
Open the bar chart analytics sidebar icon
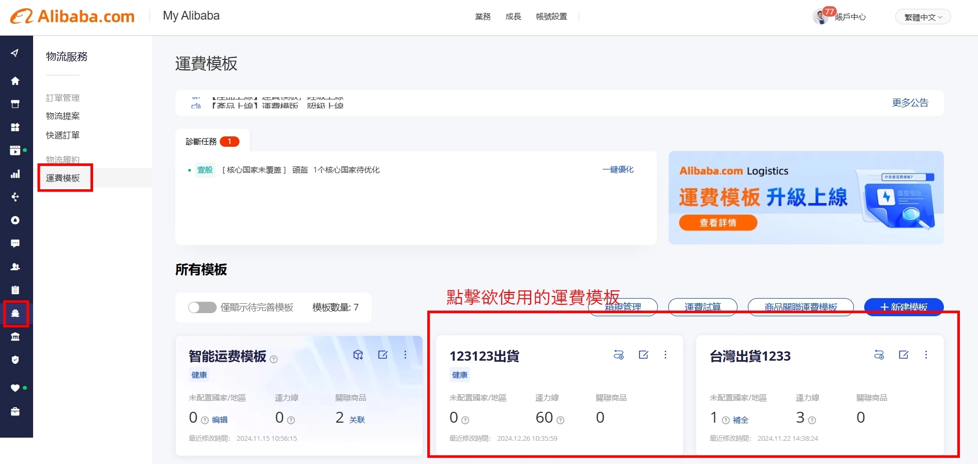click(15, 174)
